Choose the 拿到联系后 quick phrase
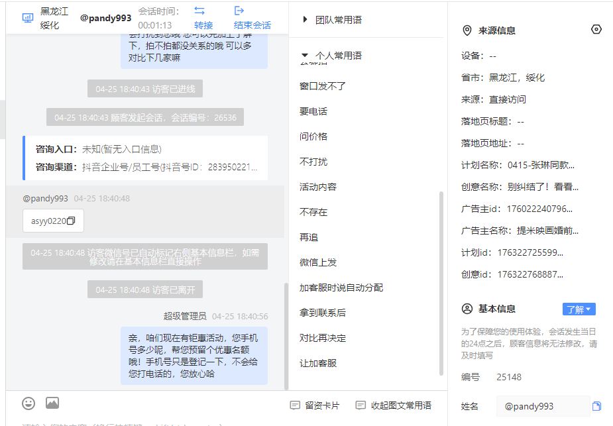The image size is (613, 426). 323,313
